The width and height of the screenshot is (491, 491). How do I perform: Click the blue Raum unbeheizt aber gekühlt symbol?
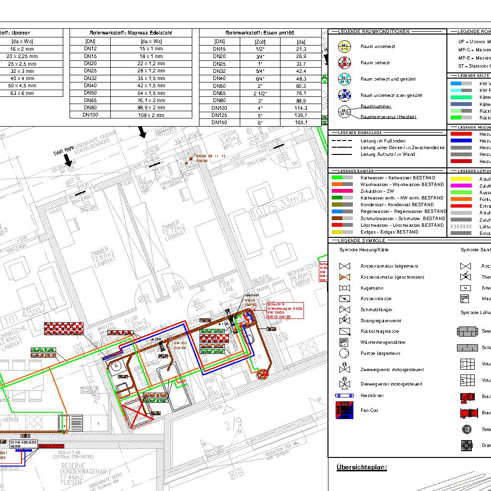344,95
